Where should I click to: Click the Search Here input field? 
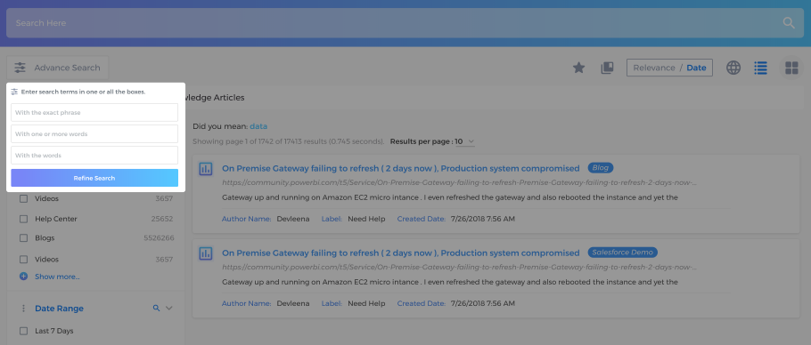405,23
